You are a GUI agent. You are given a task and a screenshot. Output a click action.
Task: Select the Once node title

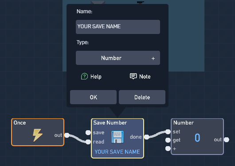coord(20,123)
